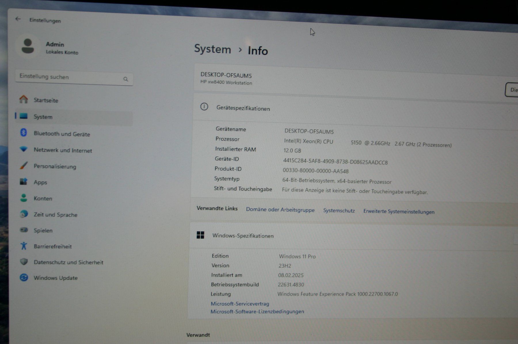Collapse the Windows-Spezifikationen section header
Screen dimensions: 518x344
click(353, 236)
